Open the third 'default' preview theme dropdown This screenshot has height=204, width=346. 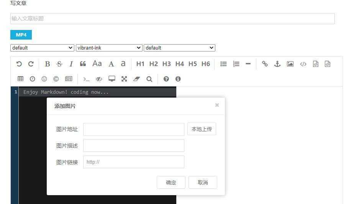[179, 48]
